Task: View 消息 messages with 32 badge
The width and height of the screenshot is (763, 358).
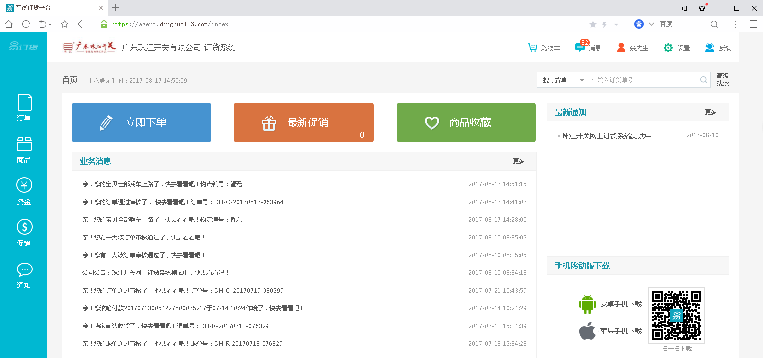Action: (x=588, y=48)
